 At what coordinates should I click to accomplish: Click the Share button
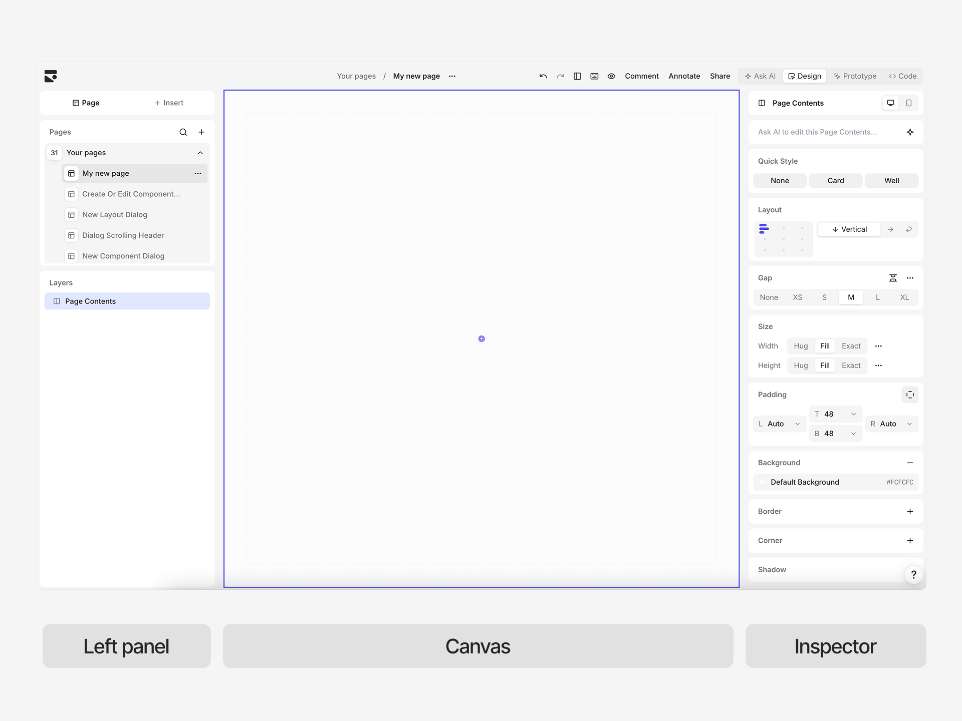click(x=719, y=76)
